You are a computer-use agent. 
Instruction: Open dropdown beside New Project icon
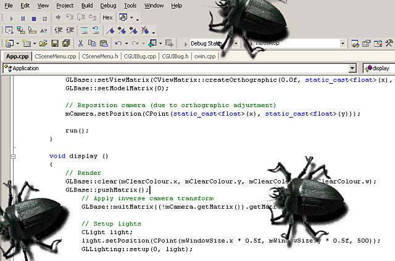point(18,44)
